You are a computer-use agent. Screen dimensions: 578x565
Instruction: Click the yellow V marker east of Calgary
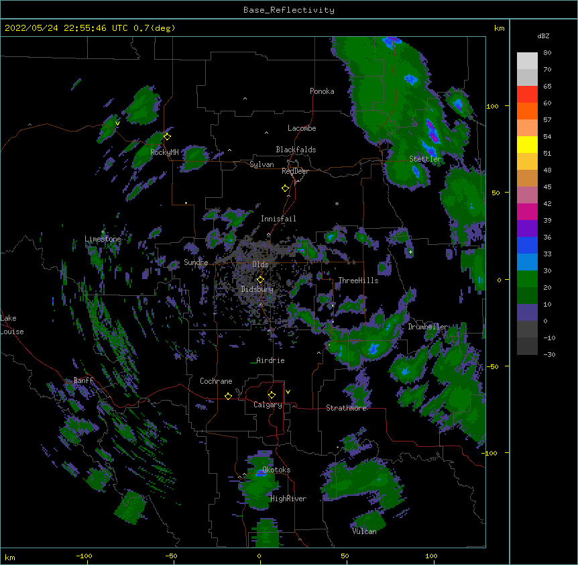[288, 392]
